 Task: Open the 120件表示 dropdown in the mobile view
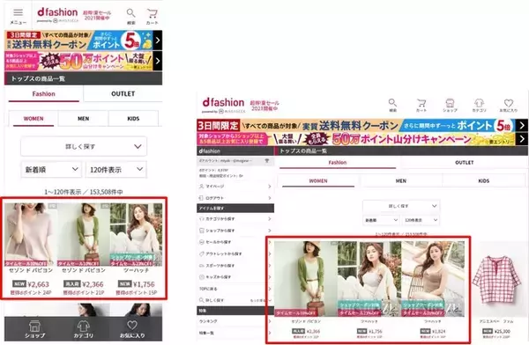(116, 170)
